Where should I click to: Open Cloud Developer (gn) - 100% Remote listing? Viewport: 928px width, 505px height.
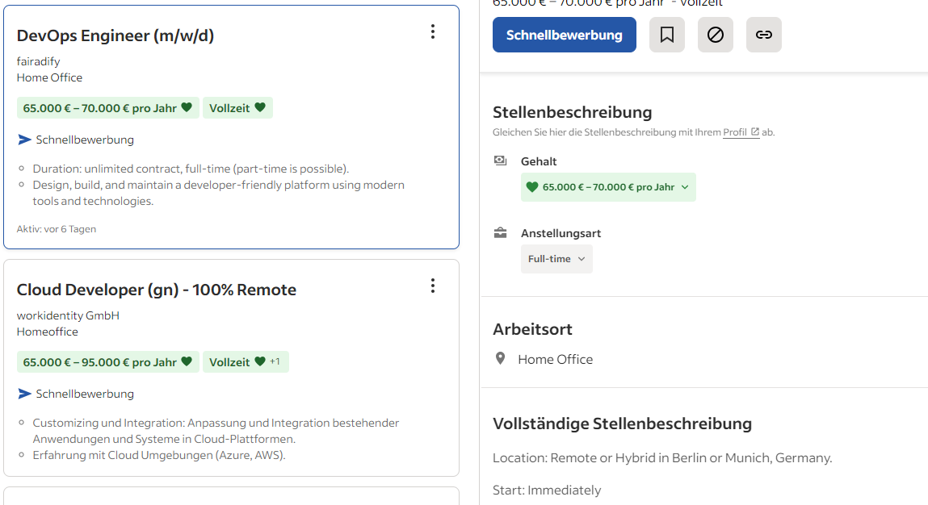point(156,290)
